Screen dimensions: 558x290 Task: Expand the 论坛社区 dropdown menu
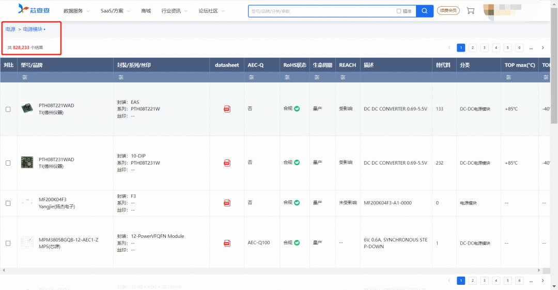pos(211,11)
